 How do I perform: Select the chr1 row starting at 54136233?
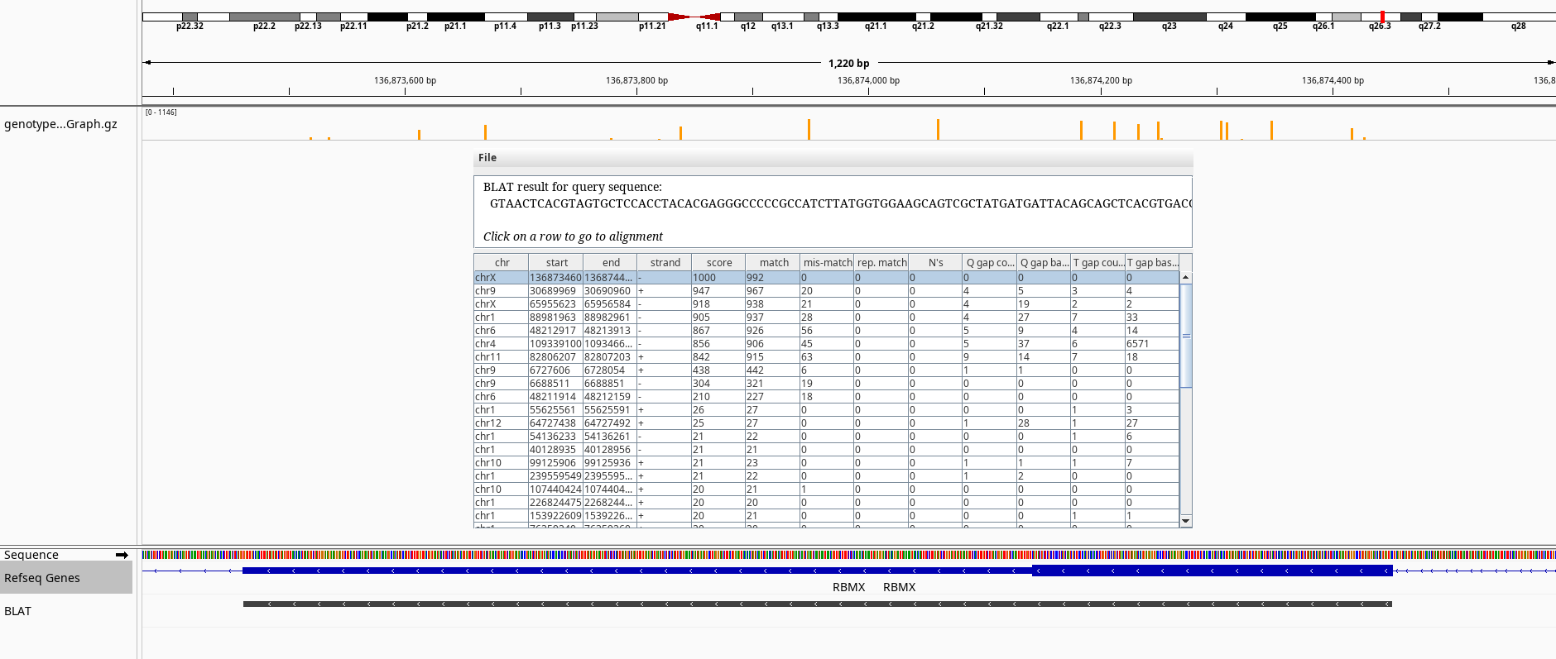826,437
